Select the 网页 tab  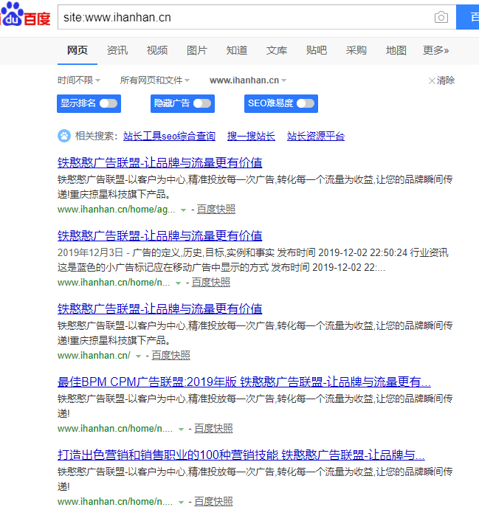pyautogui.click(x=77, y=50)
